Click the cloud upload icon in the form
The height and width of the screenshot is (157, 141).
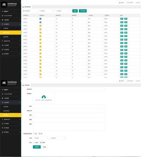point(44,97)
